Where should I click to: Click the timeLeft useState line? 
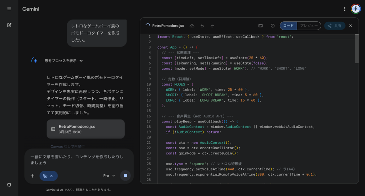click(215, 58)
